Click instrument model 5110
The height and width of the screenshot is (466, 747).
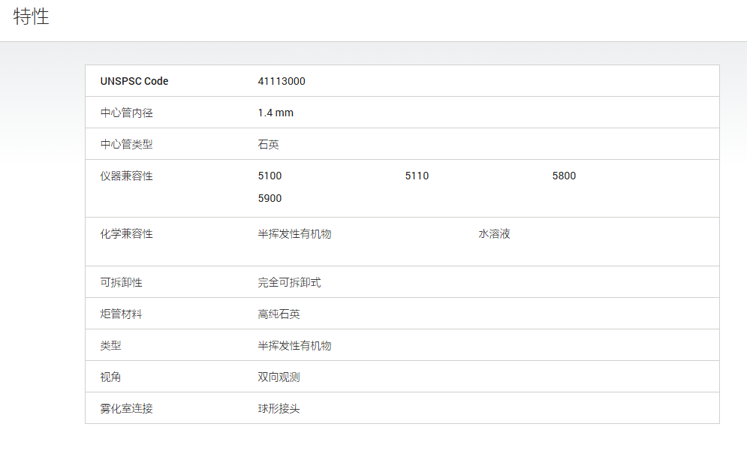pos(417,176)
